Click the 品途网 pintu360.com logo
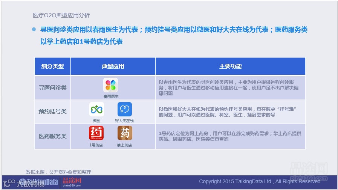The height and width of the screenshot is (190, 338). coord(72,182)
